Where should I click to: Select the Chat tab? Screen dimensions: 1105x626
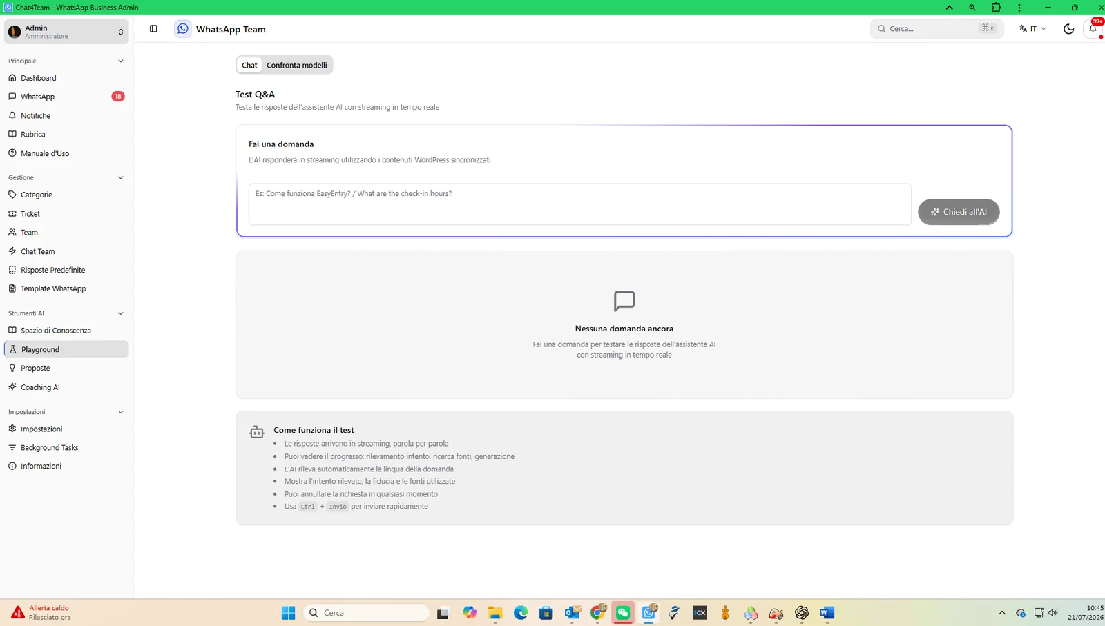[x=249, y=65]
